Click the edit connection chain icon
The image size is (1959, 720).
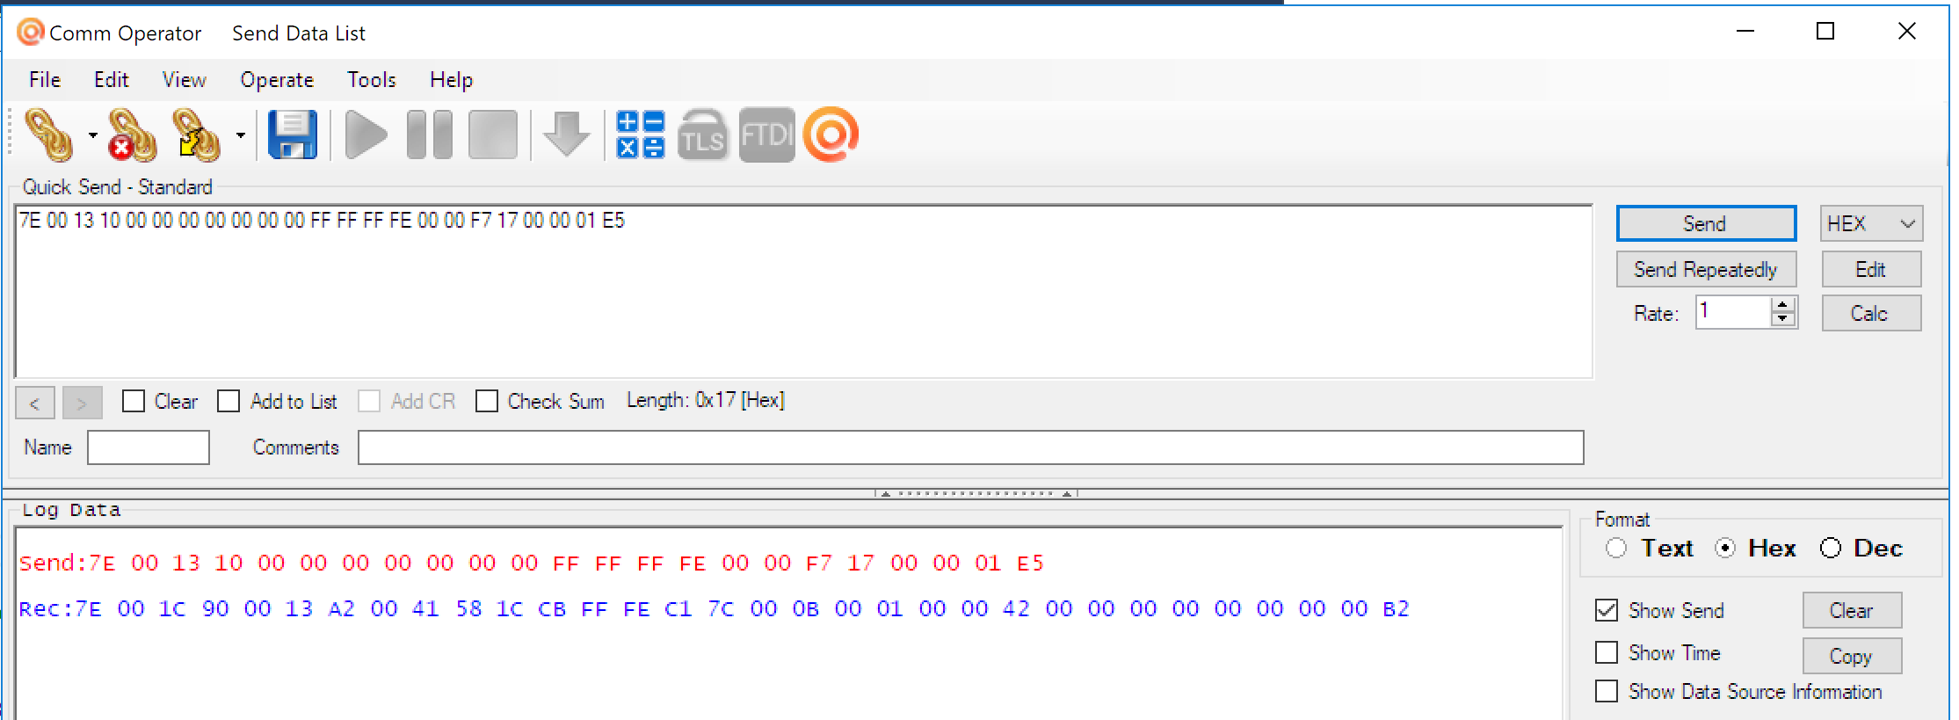pos(197,135)
